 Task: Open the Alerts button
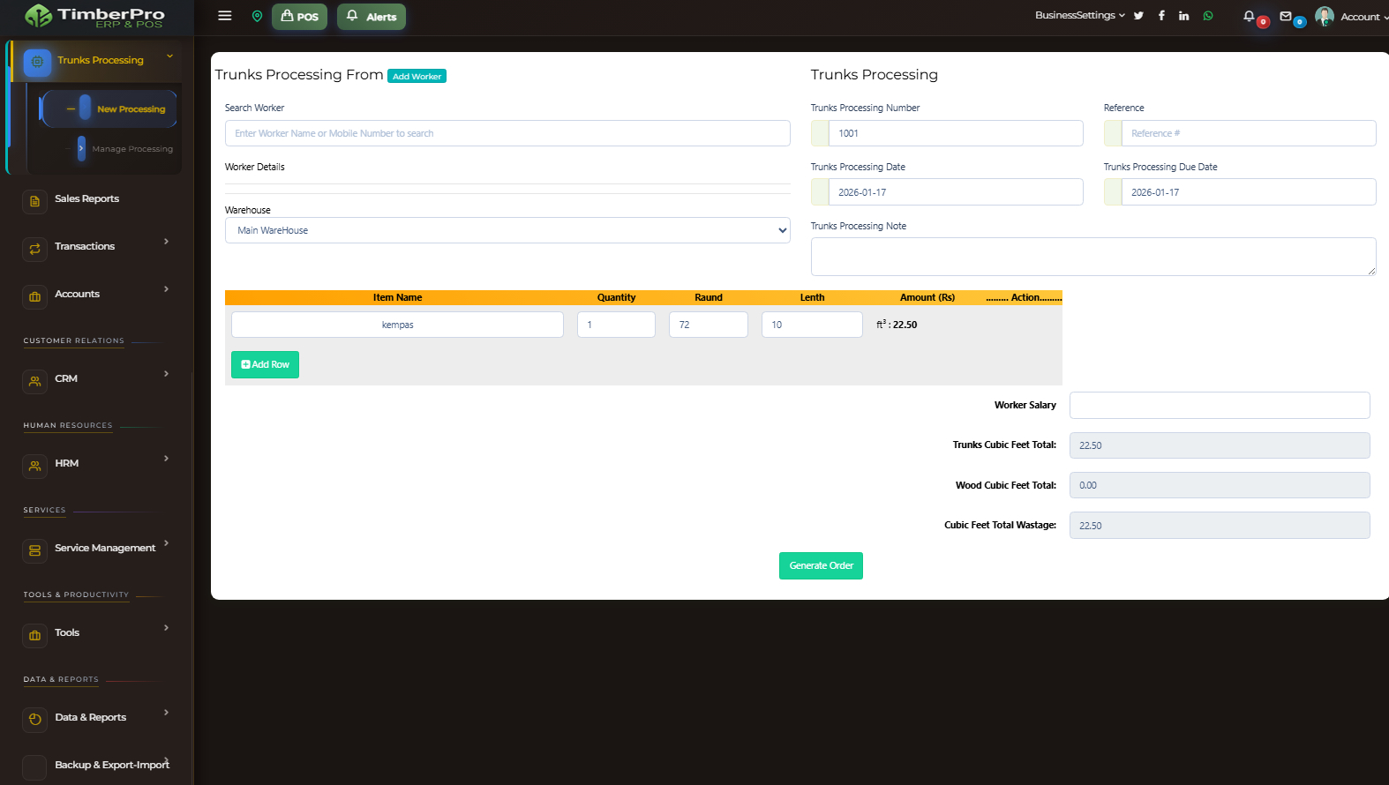372,17
